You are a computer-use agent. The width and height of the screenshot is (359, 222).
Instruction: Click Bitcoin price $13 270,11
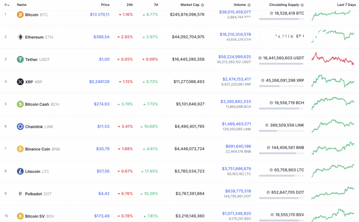[100, 15]
